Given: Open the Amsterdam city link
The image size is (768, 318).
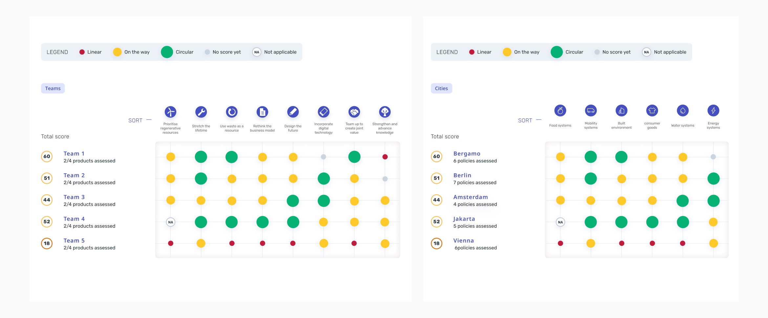Looking at the screenshot, I should (x=471, y=197).
